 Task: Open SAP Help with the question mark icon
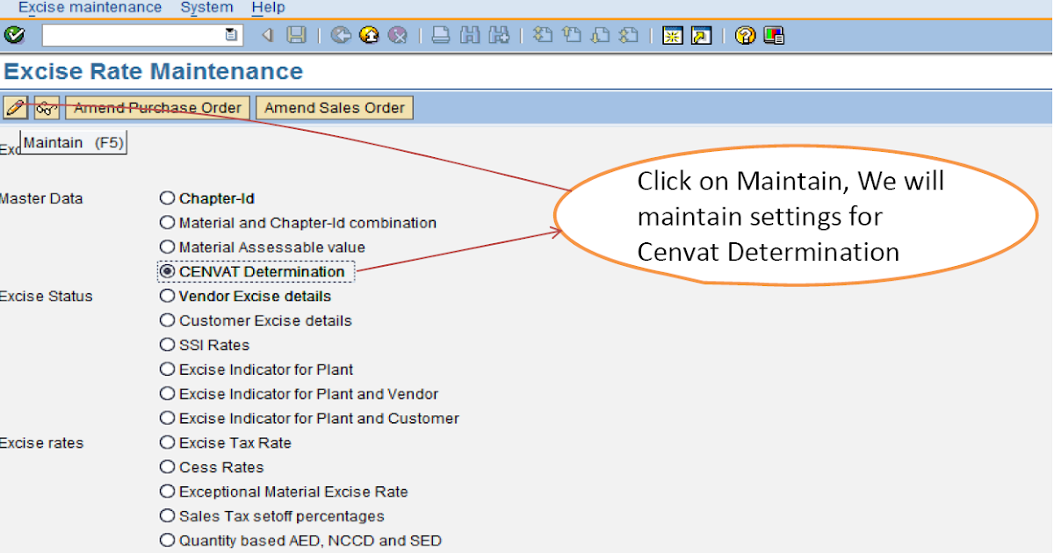(744, 36)
